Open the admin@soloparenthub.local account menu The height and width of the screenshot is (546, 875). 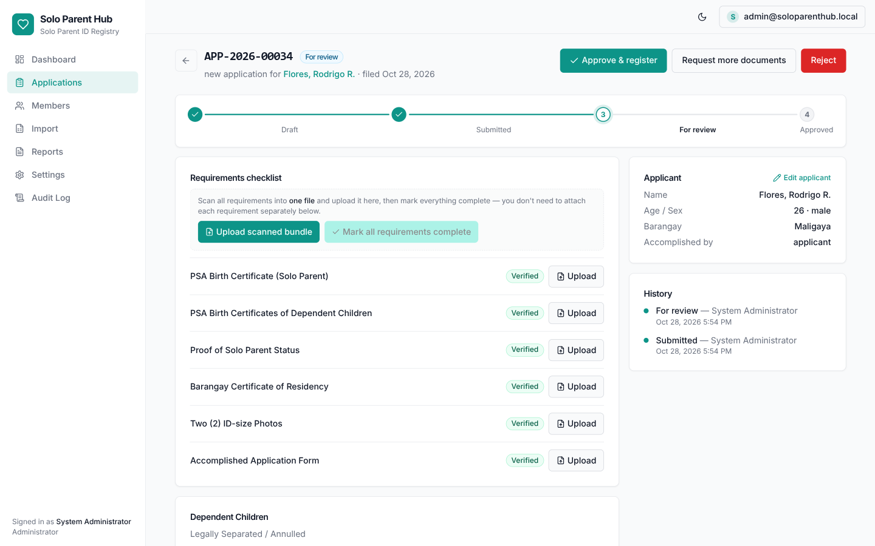[792, 17]
